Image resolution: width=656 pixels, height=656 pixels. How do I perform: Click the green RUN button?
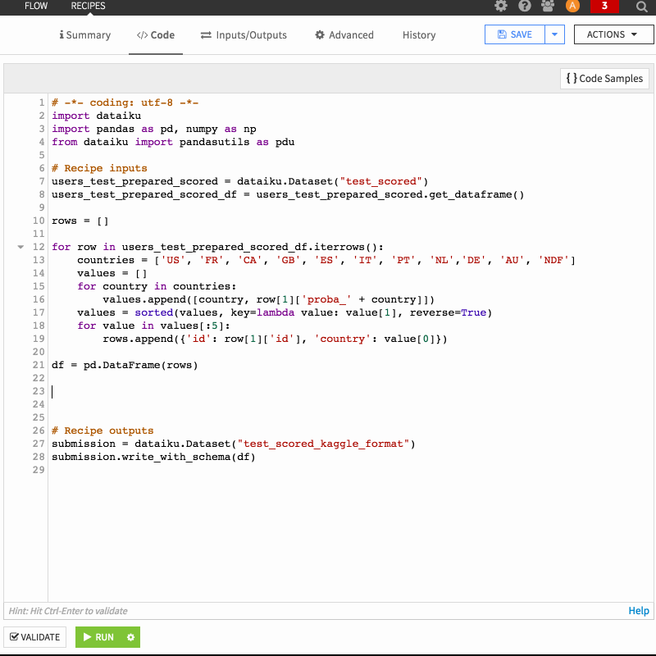tap(98, 637)
